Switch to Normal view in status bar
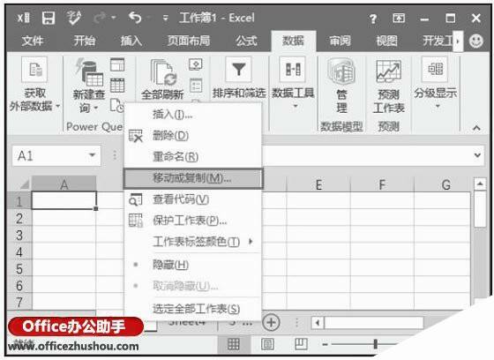494x360 pixels. (234, 344)
